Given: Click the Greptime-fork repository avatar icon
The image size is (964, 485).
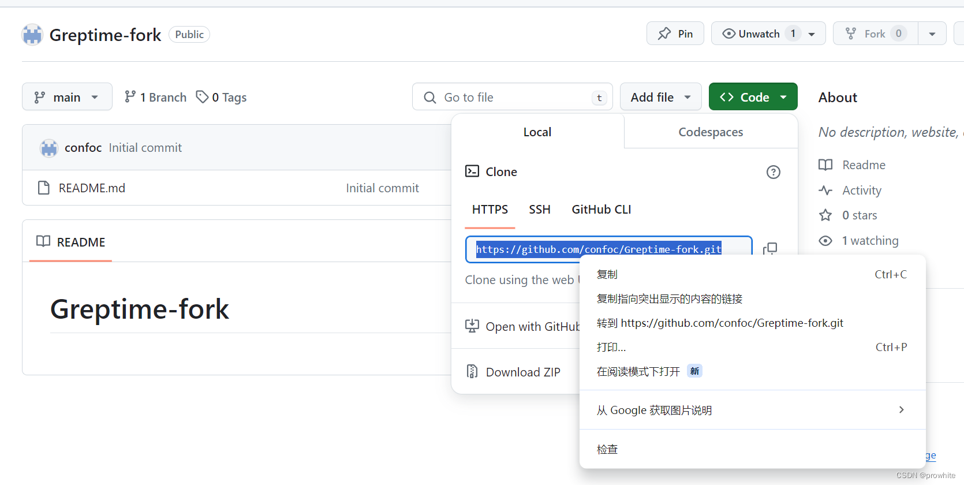Looking at the screenshot, I should coord(32,35).
